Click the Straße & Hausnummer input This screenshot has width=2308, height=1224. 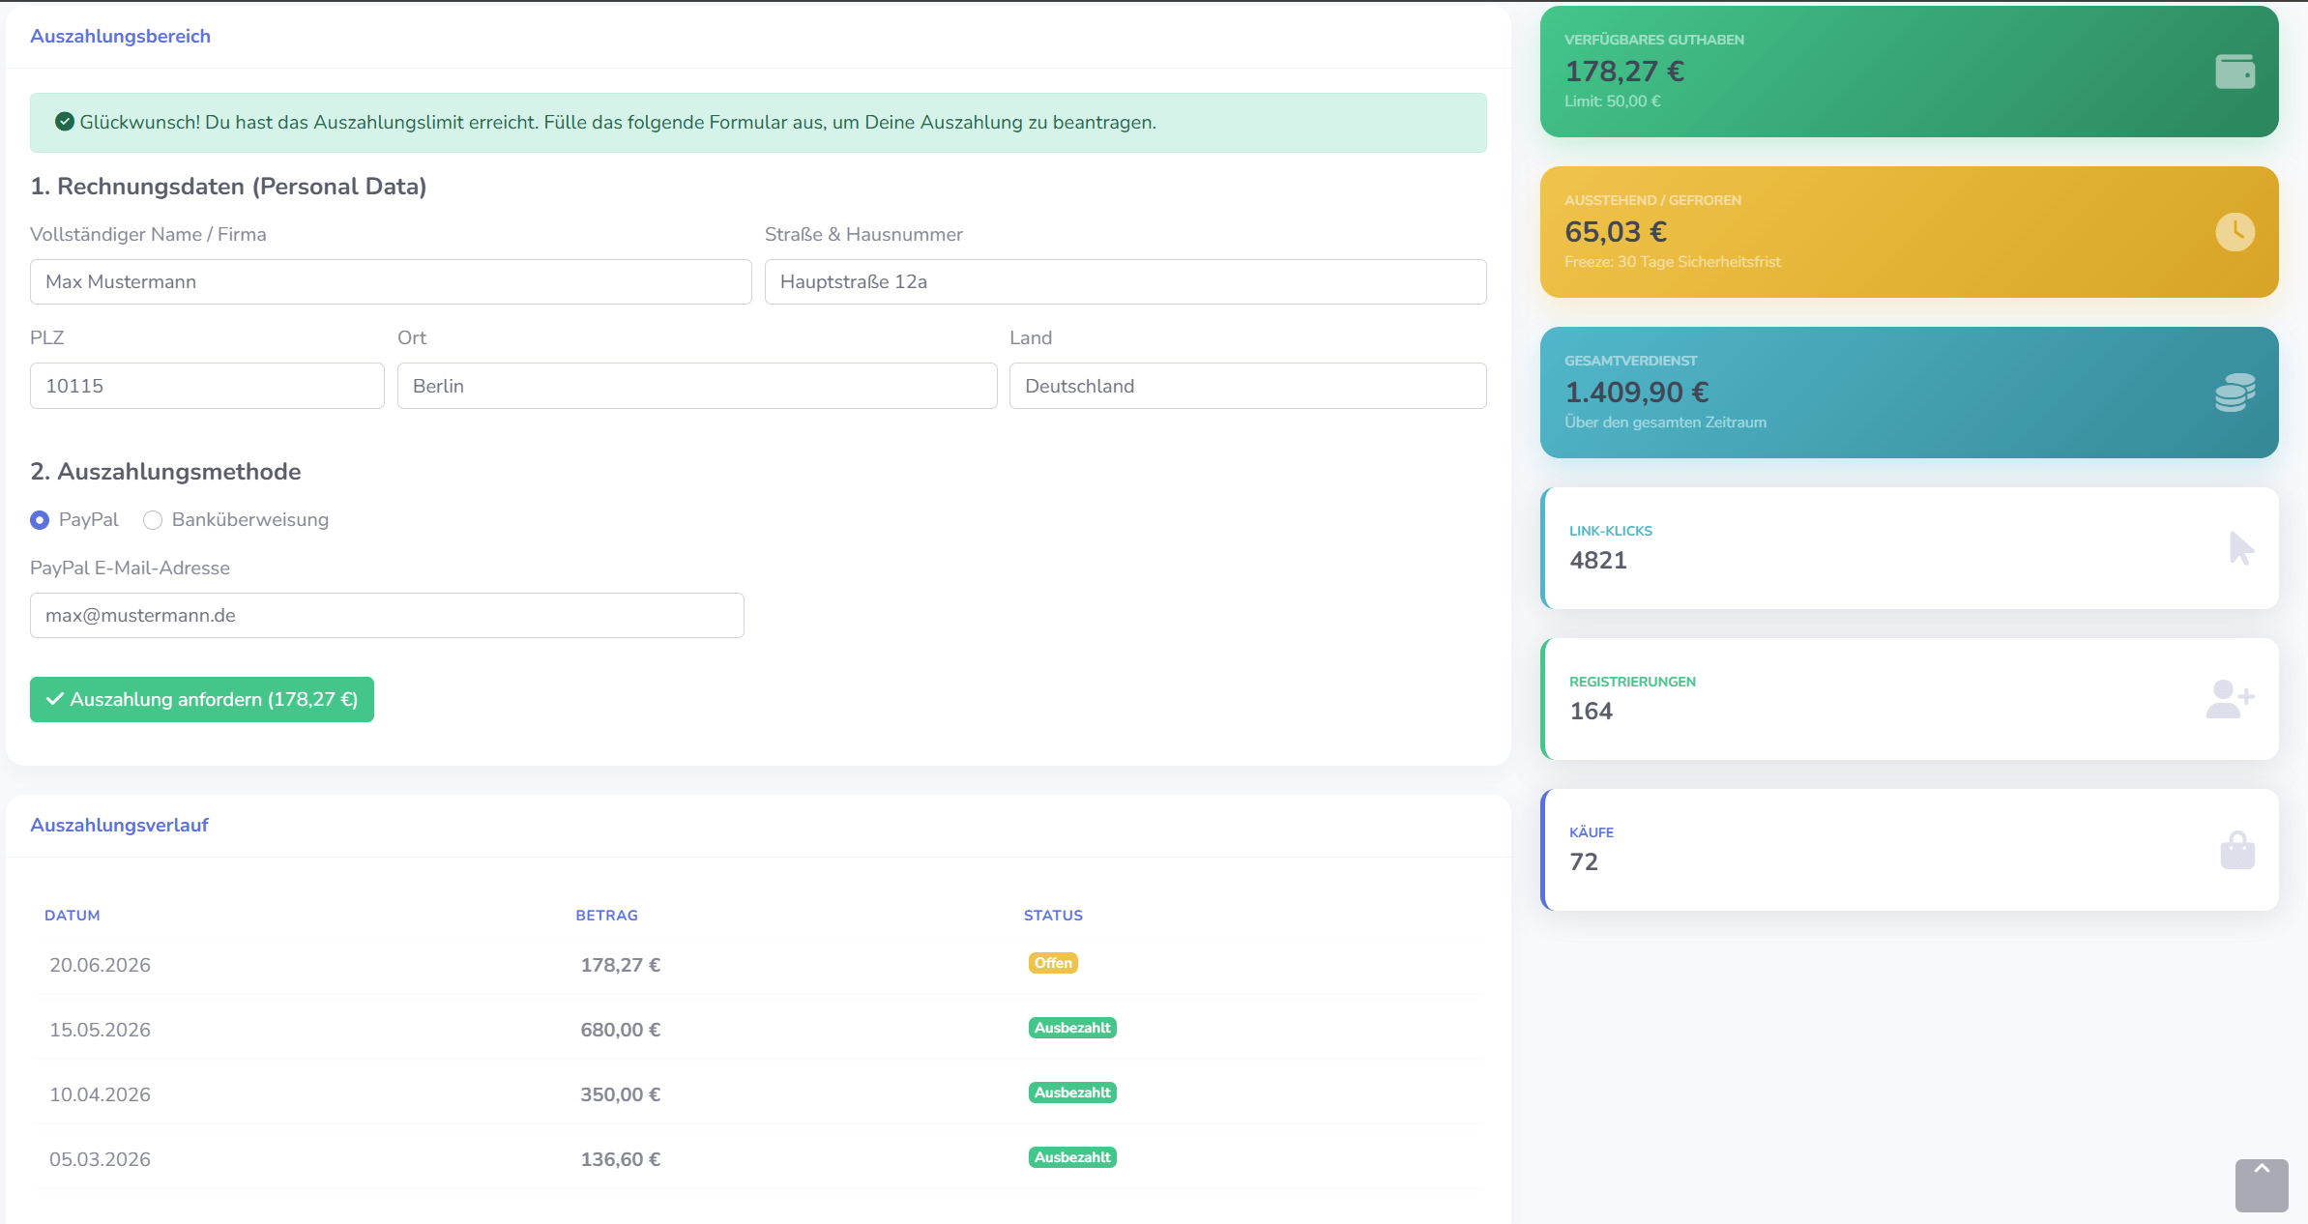coord(1125,281)
